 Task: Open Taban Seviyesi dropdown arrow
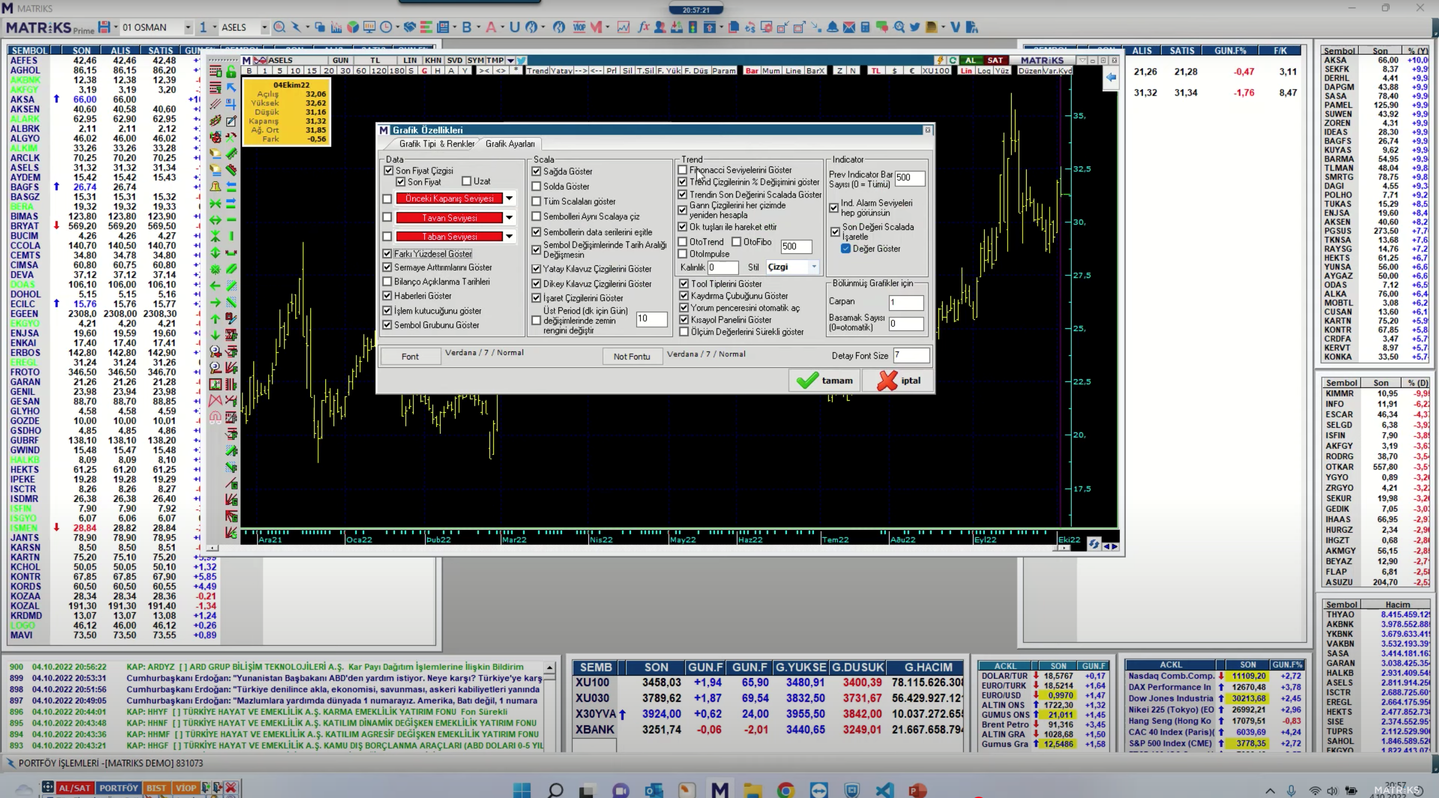510,237
